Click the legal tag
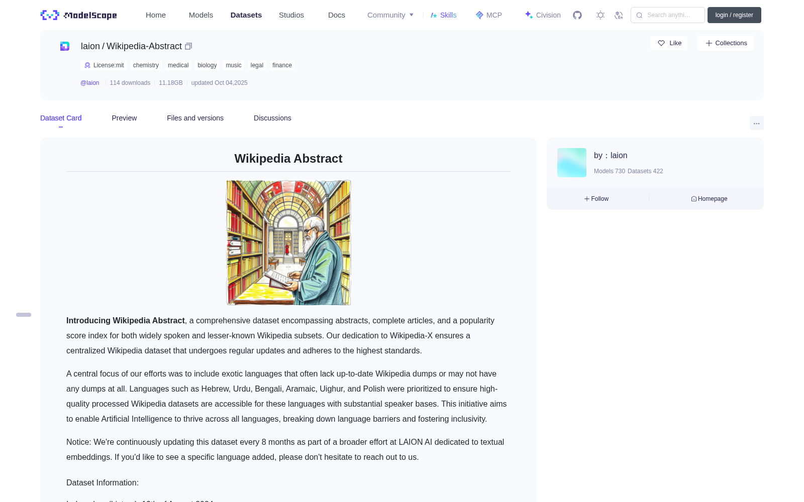This screenshot has width=804, height=502. point(257,65)
